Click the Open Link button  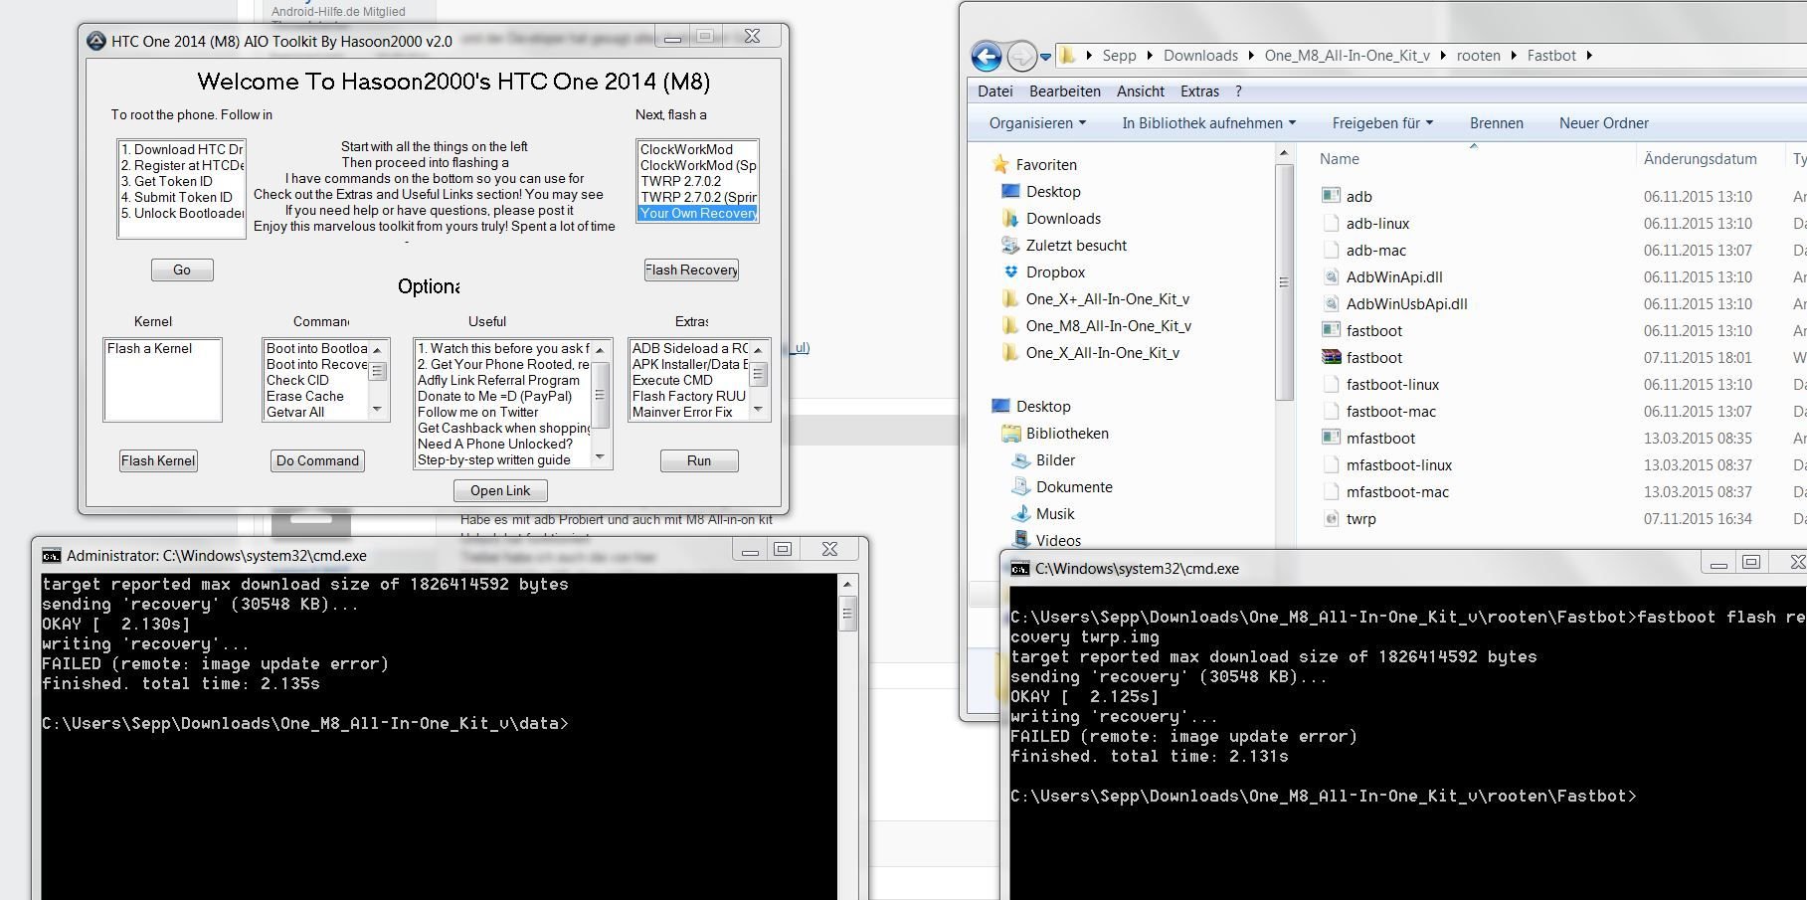click(500, 490)
